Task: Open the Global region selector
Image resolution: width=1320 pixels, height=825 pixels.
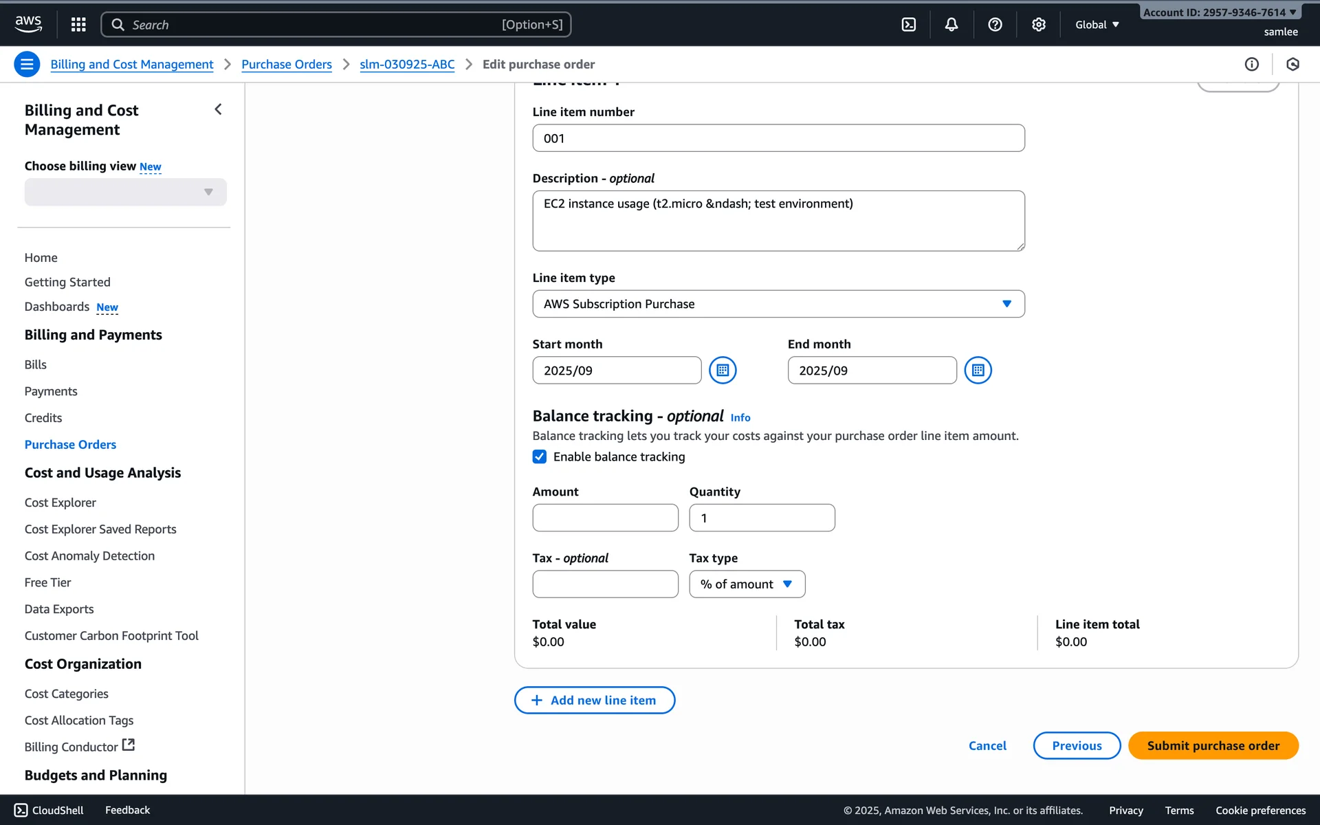Action: pos(1097,25)
